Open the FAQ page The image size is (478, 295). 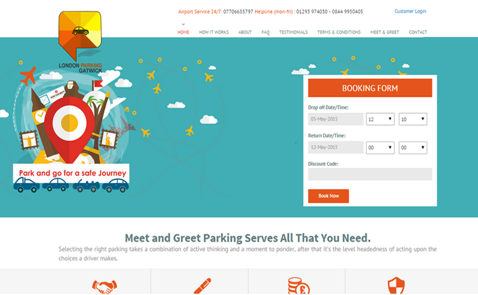click(x=265, y=32)
